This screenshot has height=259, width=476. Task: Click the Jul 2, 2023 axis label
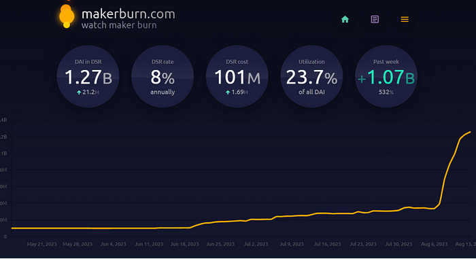tap(256, 244)
